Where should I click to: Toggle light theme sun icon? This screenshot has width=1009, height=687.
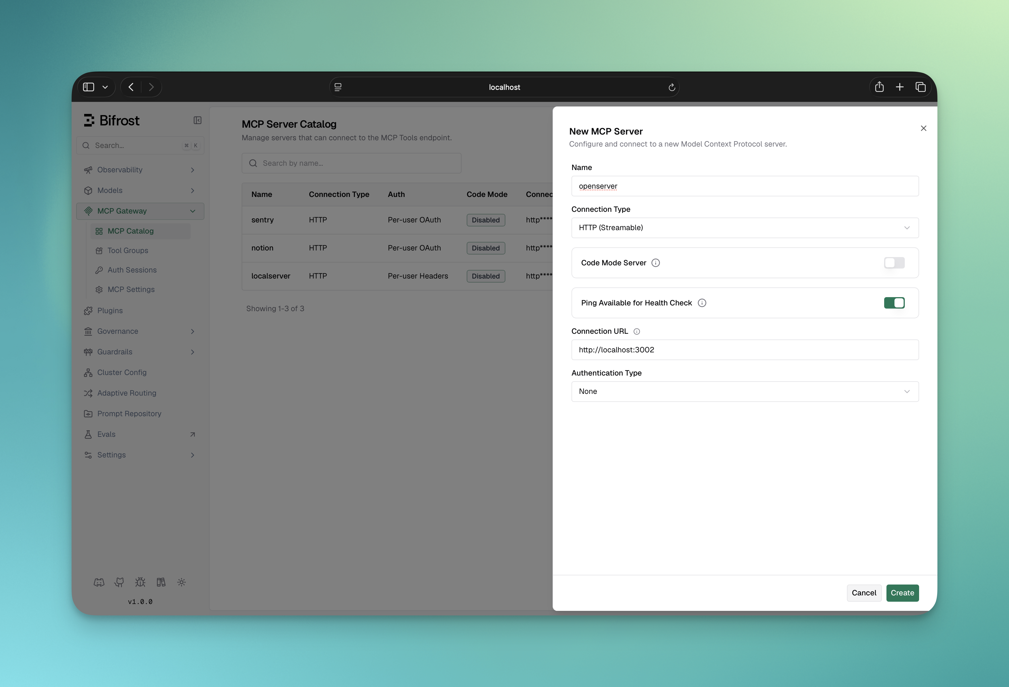pyautogui.click(x=182, y=583)
